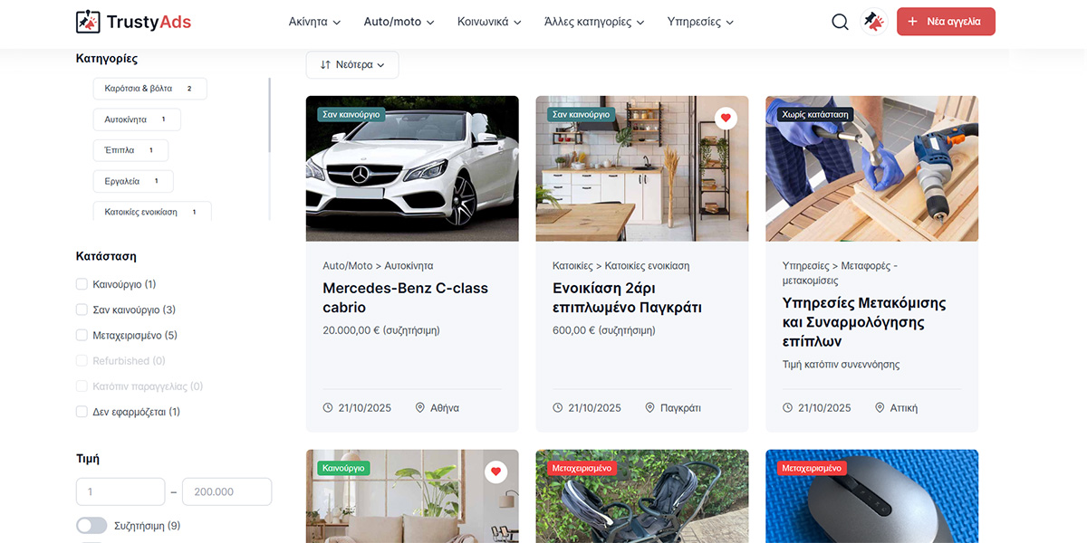Select category Έπιπλα
Screen dimensions: 1087x543
pos(130,150)
